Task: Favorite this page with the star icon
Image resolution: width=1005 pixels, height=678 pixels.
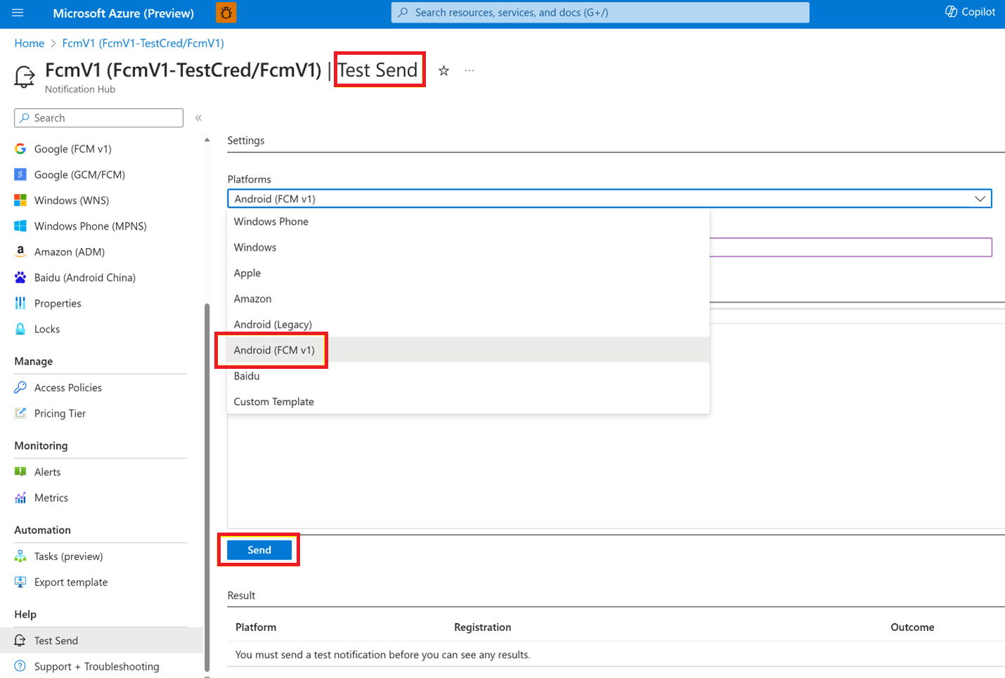Action: (443, 70)
